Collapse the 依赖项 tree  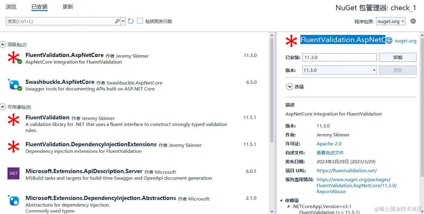[281, 200]
